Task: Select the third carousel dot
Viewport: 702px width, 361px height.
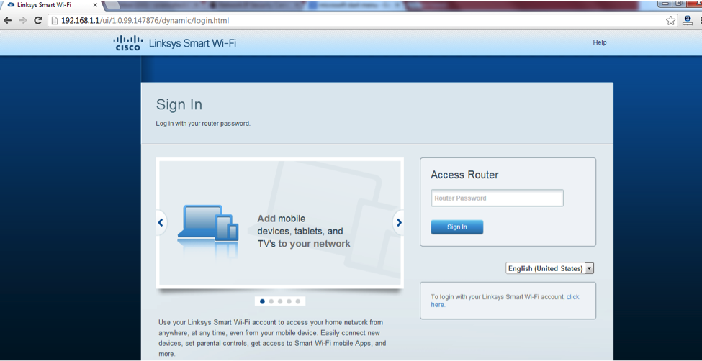Action: click(x=280, y=301)
